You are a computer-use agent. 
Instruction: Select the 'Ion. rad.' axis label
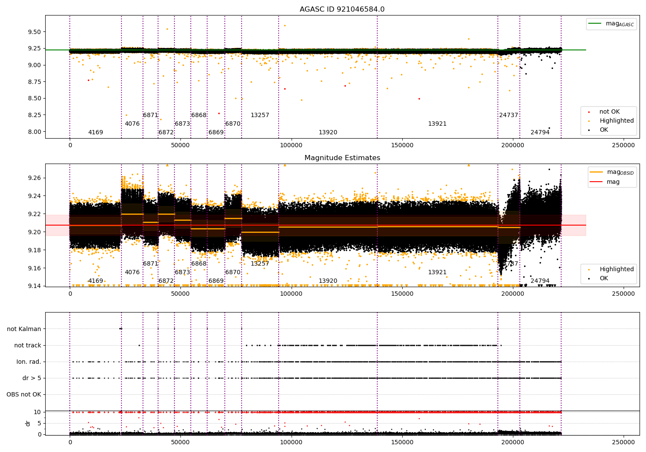pyautogui.click(x=29, y=362)
